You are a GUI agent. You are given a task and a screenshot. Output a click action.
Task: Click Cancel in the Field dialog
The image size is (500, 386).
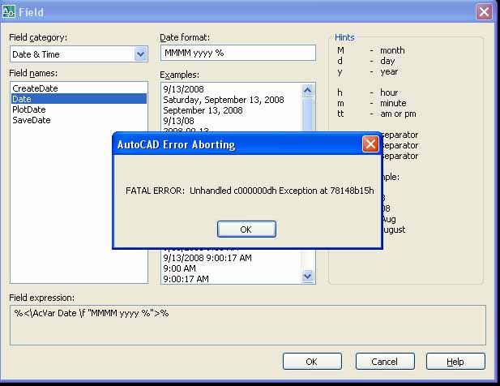[x=385, y=362]
